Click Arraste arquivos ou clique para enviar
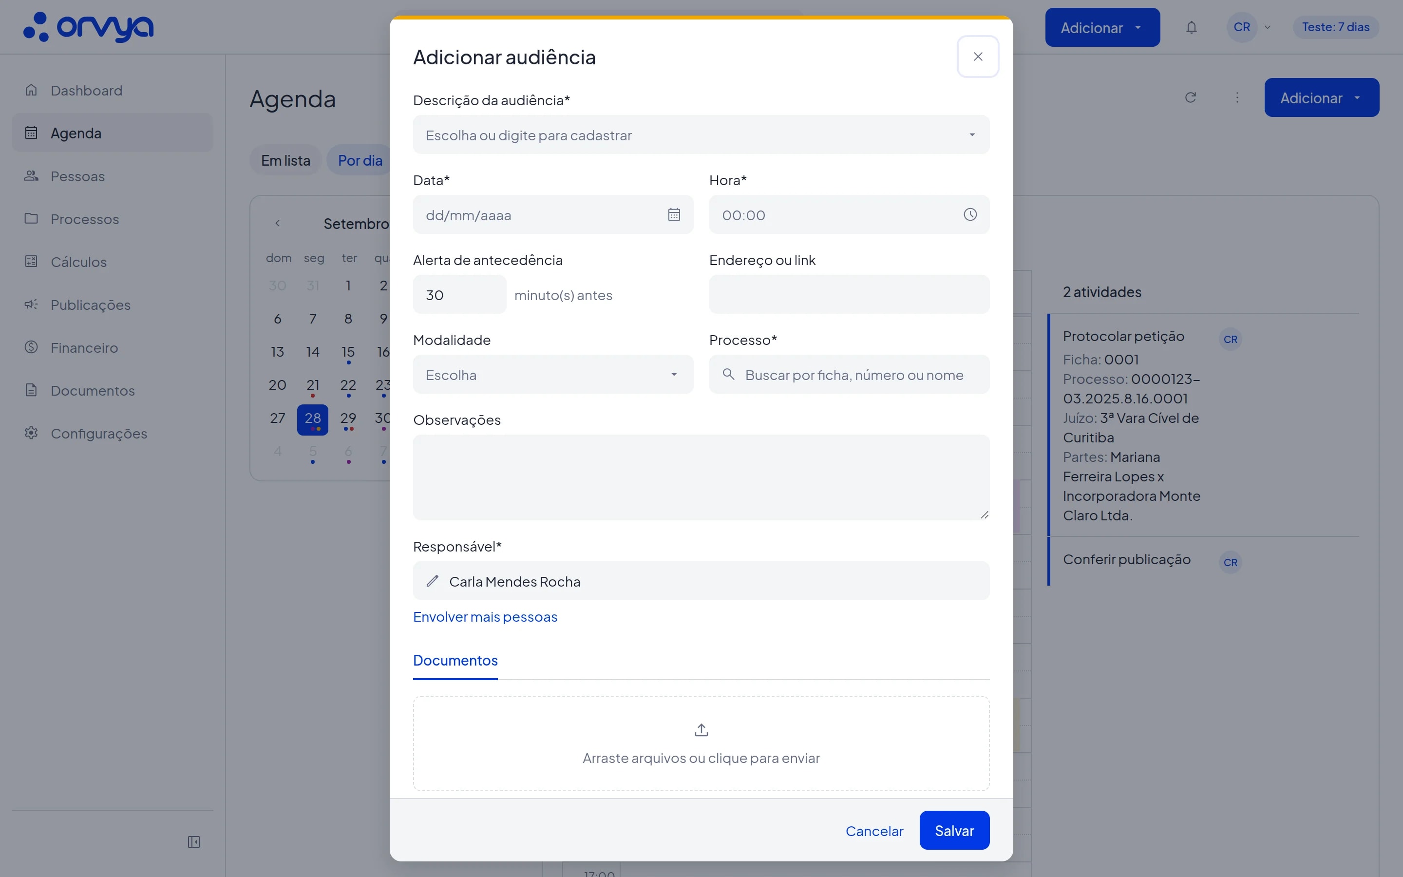 [x=701, y=758]
